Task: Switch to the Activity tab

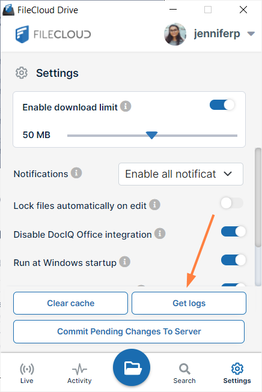Action: click(79, 373)
